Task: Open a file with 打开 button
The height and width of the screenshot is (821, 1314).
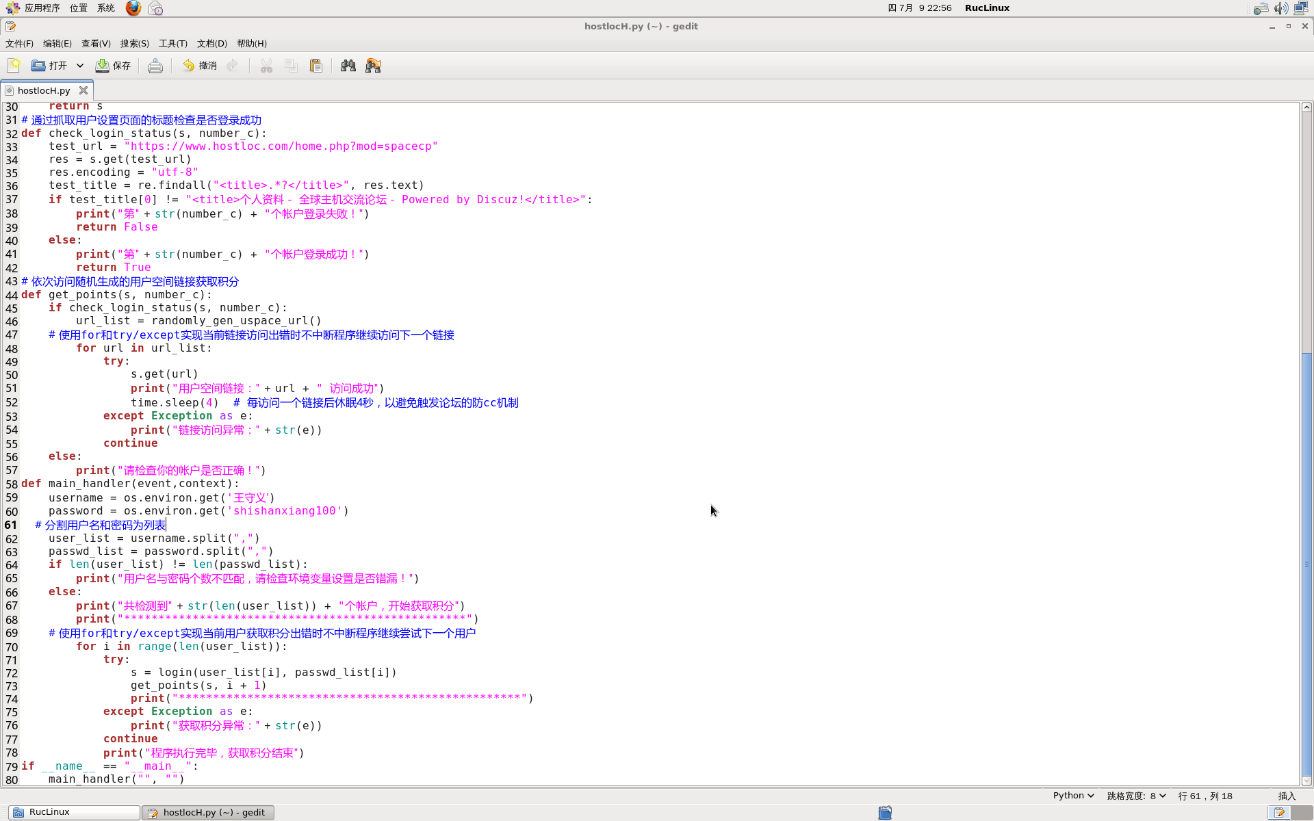Action: [49, 66]
